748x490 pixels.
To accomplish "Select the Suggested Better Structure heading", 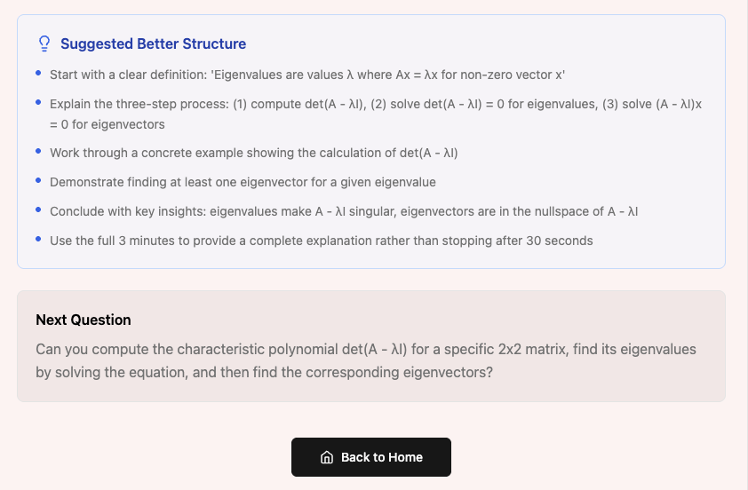I will [x=153, y=43].
